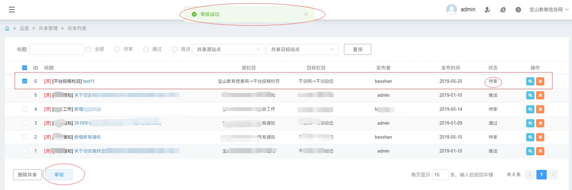Click the power logout icon in header
This screenshot has width=572, height=190.
518,10
